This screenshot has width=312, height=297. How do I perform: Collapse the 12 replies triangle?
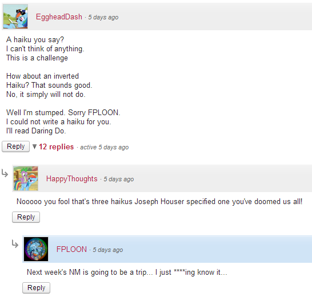[x=34, y=147]
